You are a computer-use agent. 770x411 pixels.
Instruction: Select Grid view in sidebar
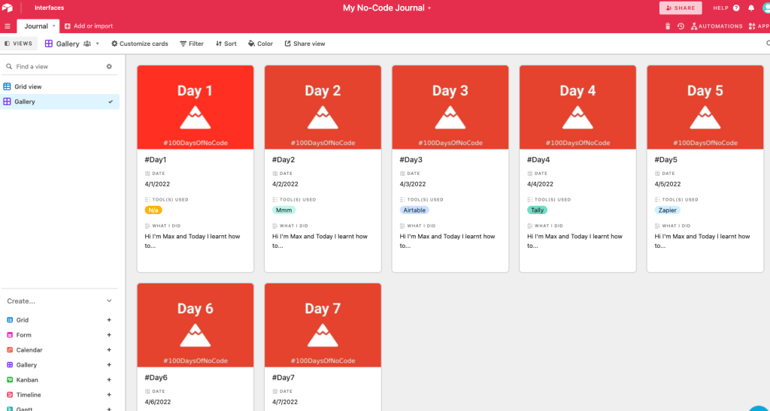[x=28, y=87]
